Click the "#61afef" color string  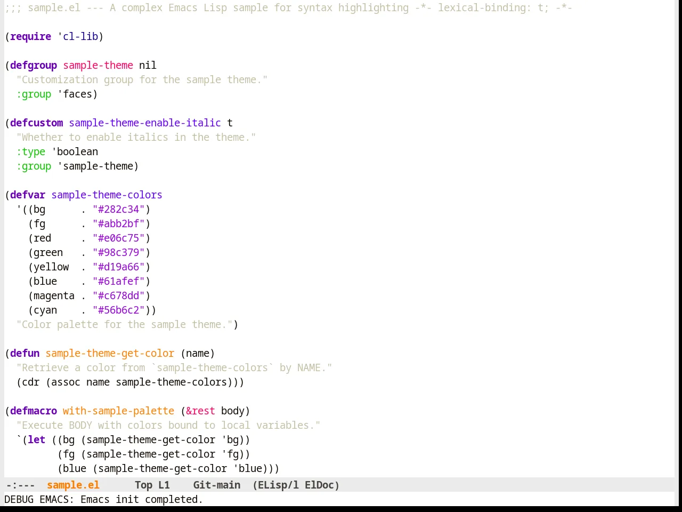point(119,281)
